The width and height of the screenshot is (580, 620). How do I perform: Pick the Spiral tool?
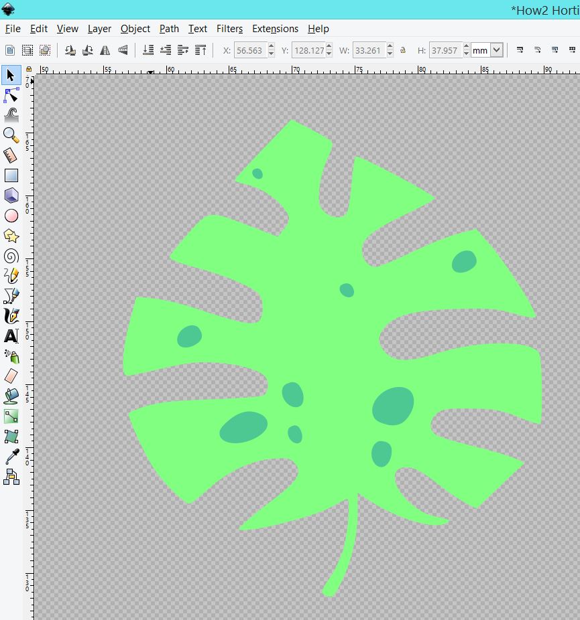11,256
